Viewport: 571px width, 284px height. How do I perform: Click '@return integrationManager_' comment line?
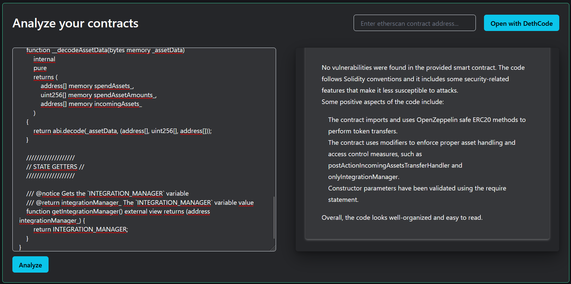click(140, 202)
